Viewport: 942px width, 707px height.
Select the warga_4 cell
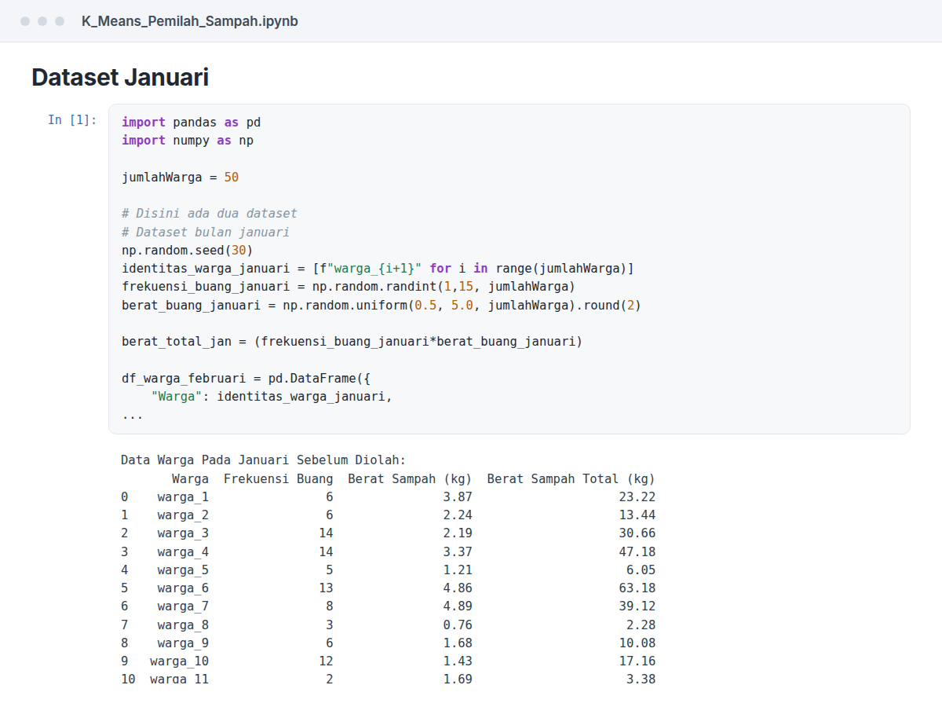tap(183, 552)
